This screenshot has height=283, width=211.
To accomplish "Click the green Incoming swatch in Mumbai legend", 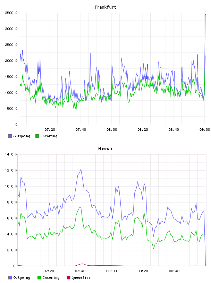I will tap(39, 277).
